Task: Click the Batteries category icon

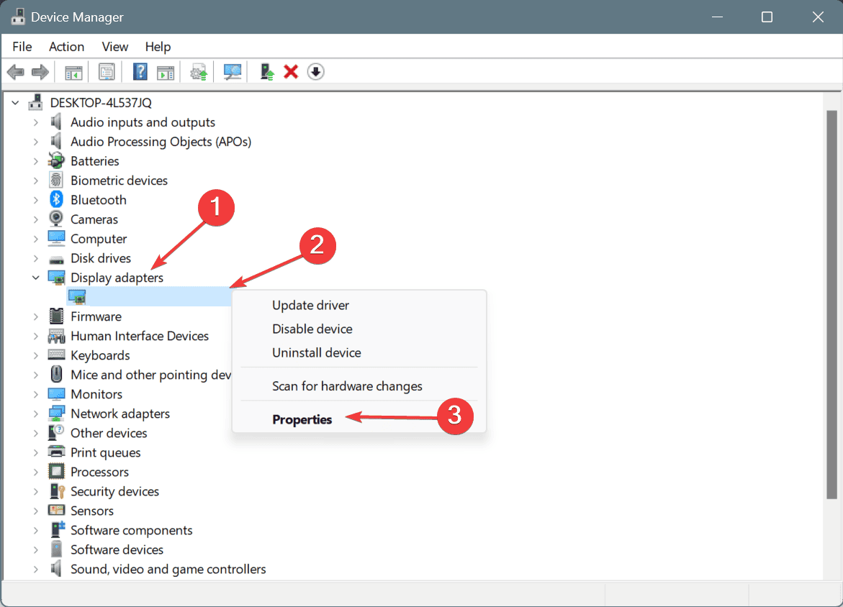Action: tap(56, 160)
